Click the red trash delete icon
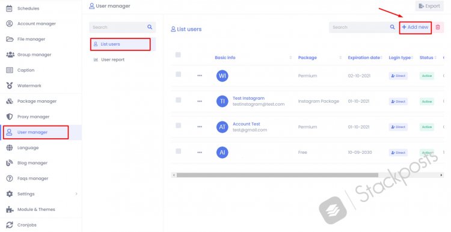This screenshot has height=232, width=451. (438, 27)
